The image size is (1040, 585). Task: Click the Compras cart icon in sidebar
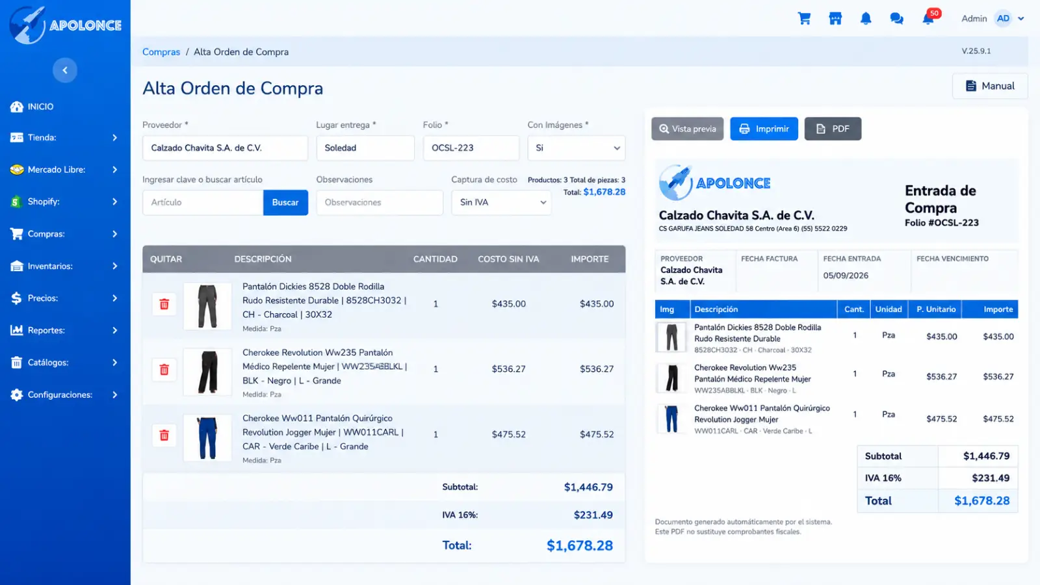(x=17, y=234)
